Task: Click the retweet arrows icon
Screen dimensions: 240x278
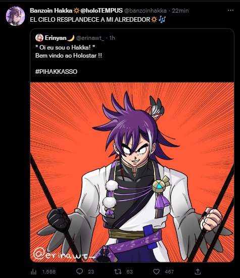Action: pyautogui.click(x=118, y=271)
